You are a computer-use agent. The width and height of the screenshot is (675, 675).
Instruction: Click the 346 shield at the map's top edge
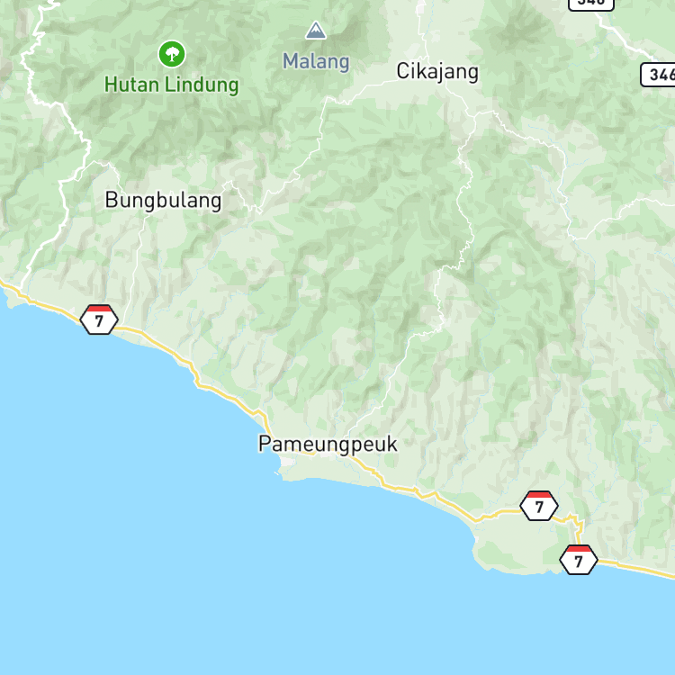(x=591, y=4)
